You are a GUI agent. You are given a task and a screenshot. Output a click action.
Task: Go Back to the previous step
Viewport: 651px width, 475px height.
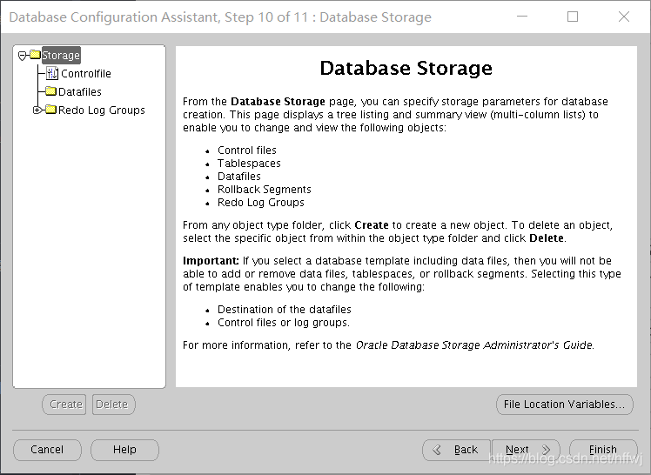coord(457,450)
